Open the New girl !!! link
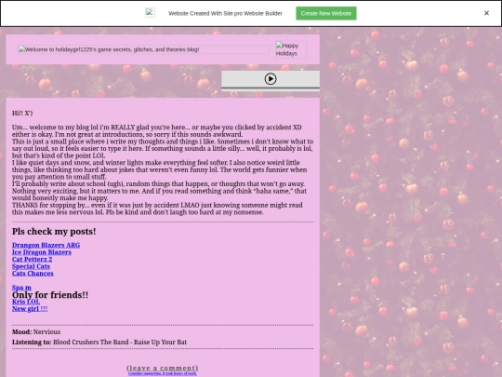Image resolution: width=502 pixels, height=377 pixels. 30,309
